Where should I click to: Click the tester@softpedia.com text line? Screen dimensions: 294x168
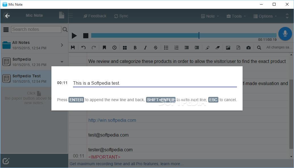pyautogui.click(x=110, y=150)
